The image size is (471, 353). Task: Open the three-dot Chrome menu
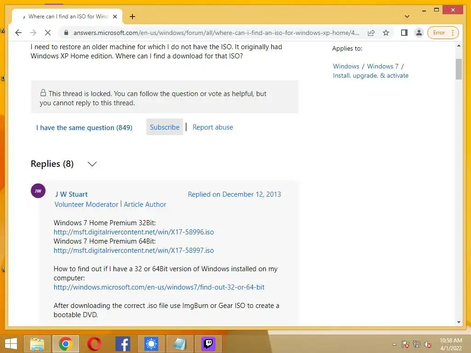(453, 33)
